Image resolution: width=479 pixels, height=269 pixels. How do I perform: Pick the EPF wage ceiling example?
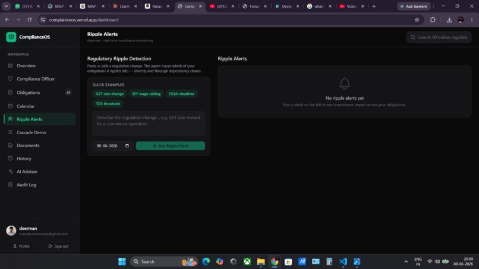(x=146, y=94)
